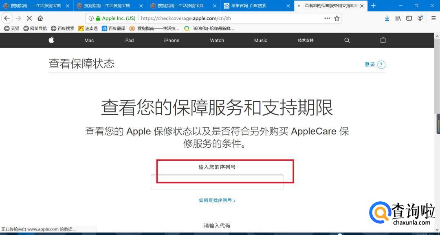Click the question mark help icon

point(381,65)
